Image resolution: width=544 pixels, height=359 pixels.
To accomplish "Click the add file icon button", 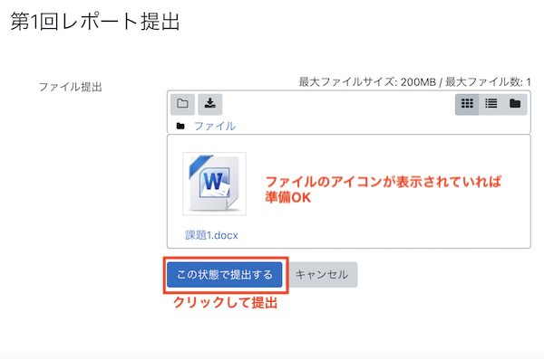I will coord(182,104).
